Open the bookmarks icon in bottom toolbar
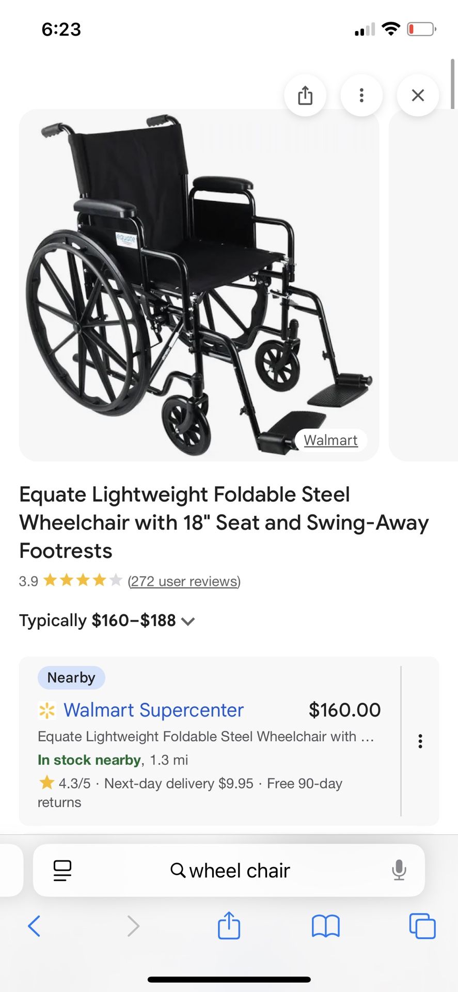 pyautogui.click(x=326, y=926)
